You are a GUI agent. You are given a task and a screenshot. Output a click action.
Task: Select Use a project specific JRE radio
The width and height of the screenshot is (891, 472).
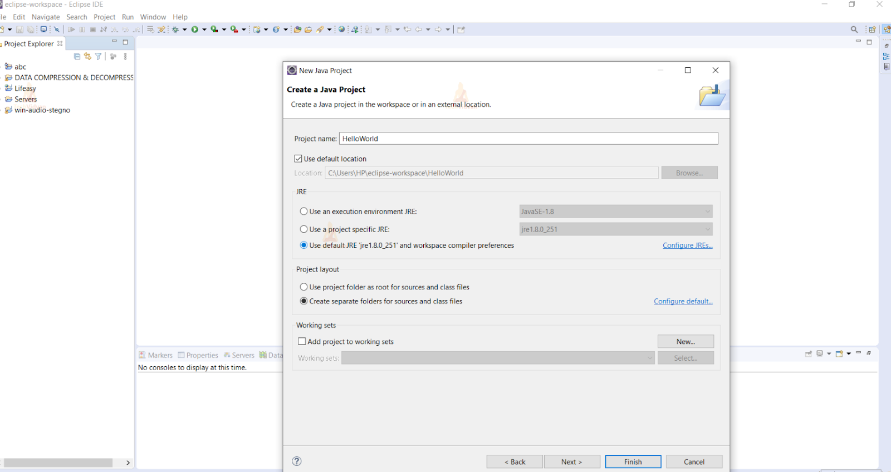click(303, 229)
